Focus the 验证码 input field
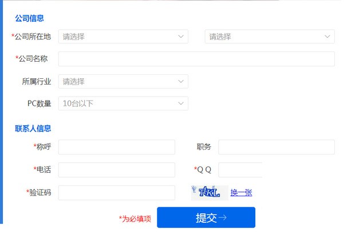The image size is (351, 232). 117,193
